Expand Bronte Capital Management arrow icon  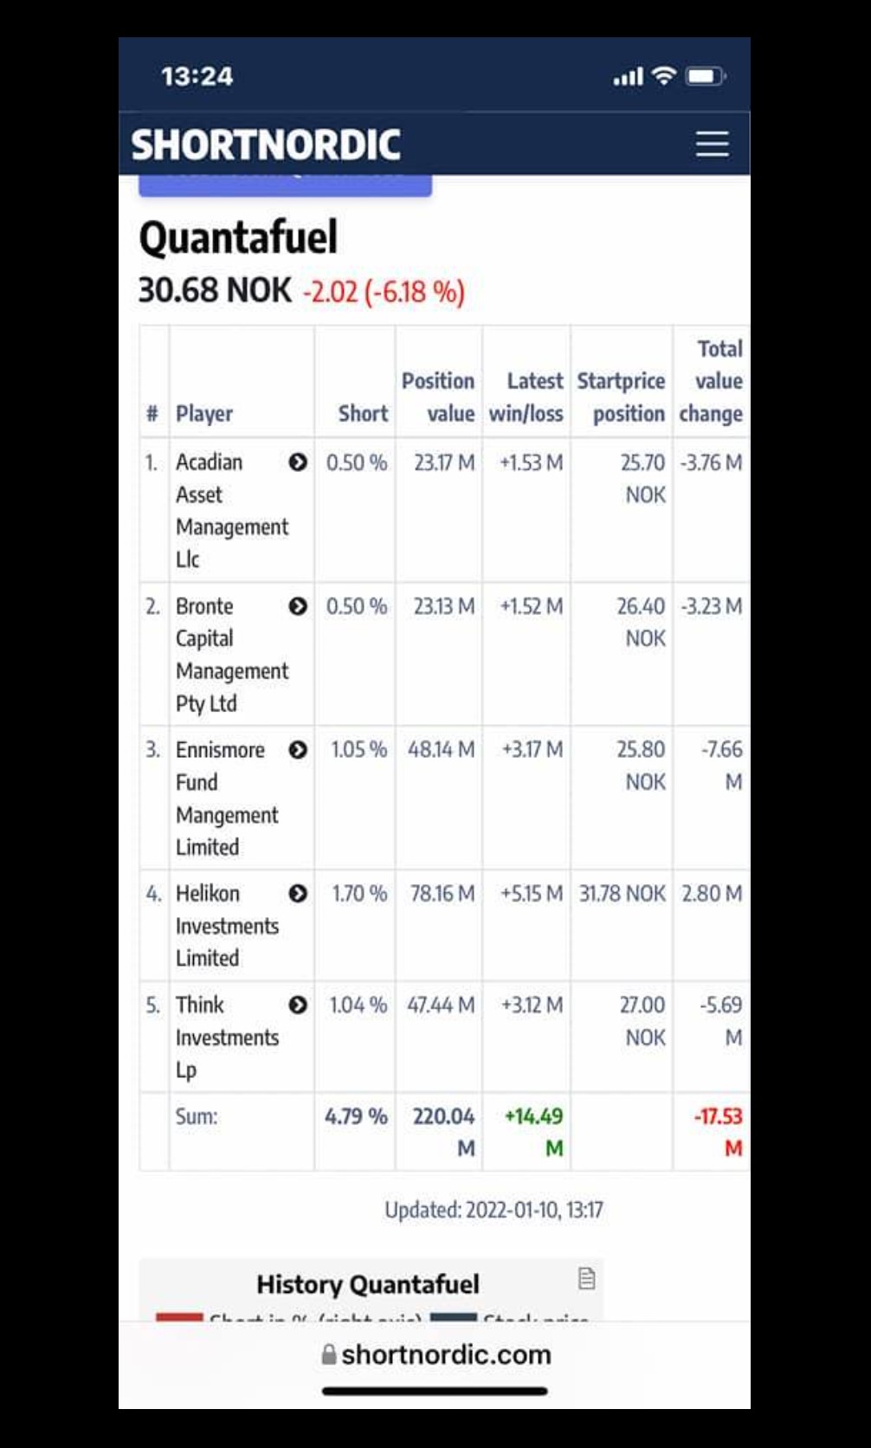tap(298, 606)
